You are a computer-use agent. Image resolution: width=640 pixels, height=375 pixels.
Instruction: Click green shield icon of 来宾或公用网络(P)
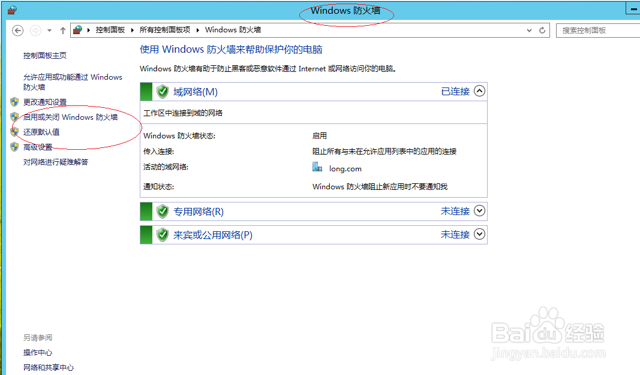[x=163, y=235]
